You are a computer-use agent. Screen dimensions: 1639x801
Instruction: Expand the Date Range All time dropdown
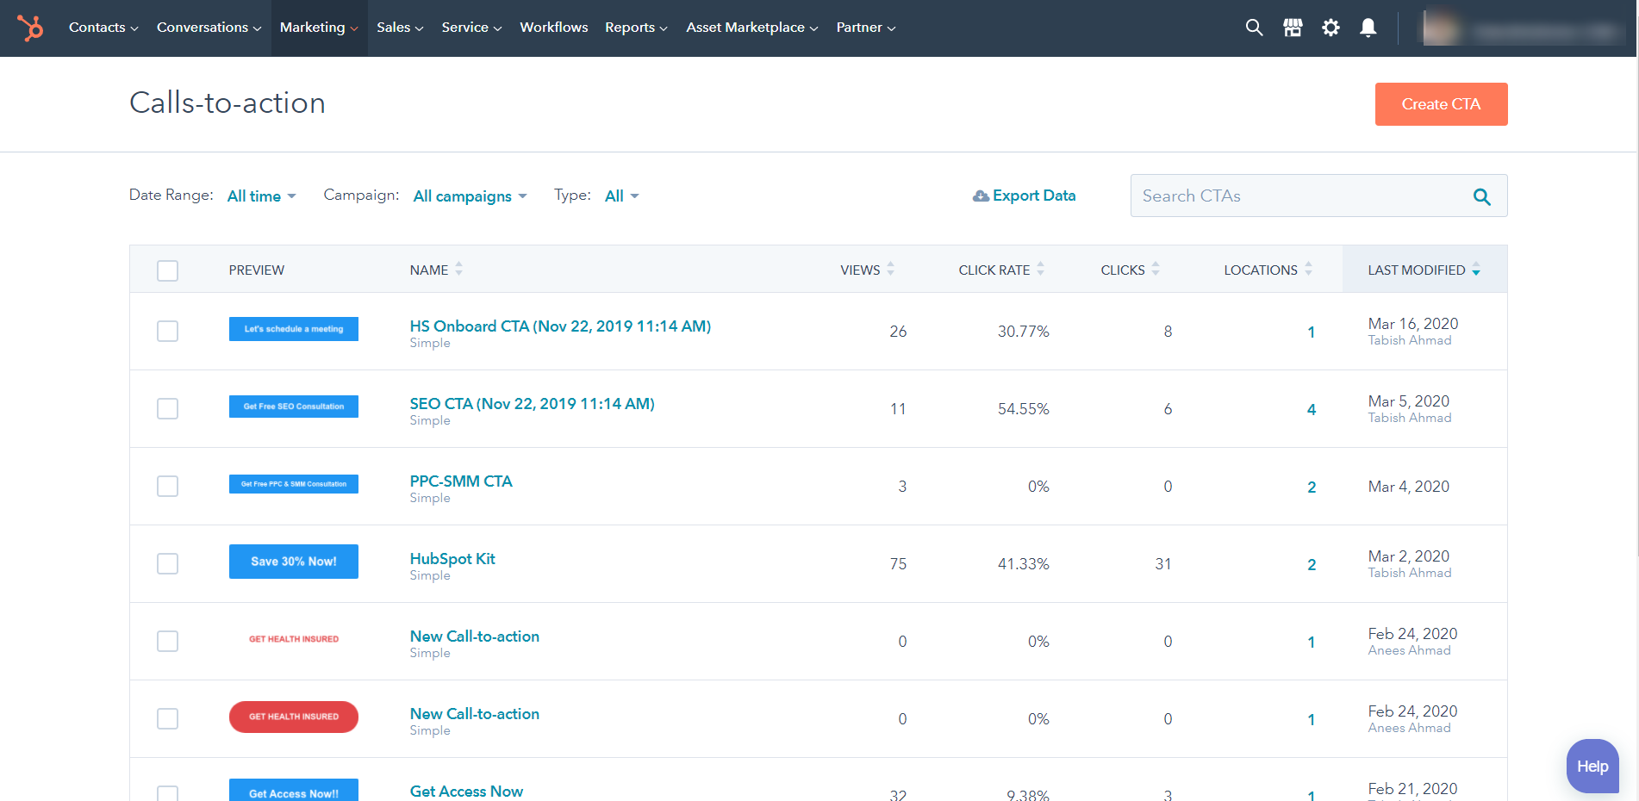pyautogui.click(x=261, y=196)
